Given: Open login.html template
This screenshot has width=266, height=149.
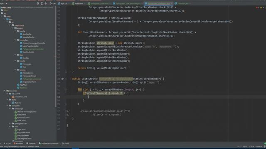Looking at the screenshot, I should (20, 130).
